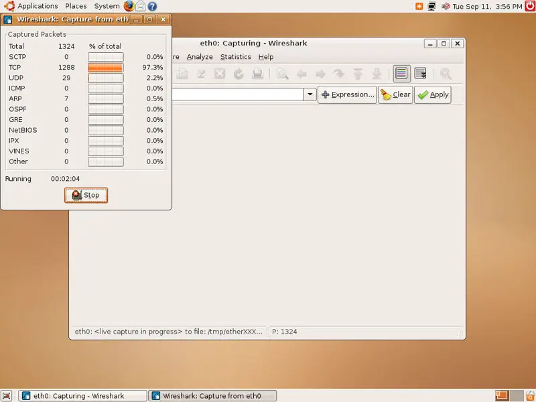
Task: Click the TCP count '1288'
Action: point(66,68)
